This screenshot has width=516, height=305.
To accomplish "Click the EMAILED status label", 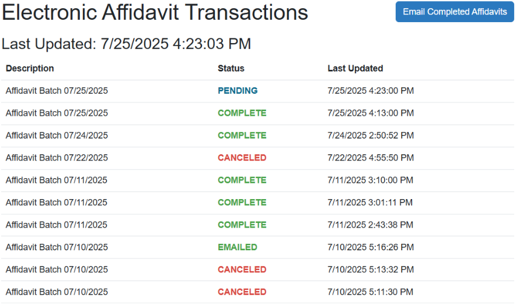I will (237, 247).
